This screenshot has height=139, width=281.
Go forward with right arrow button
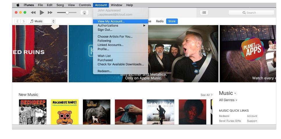click(24, 21)
